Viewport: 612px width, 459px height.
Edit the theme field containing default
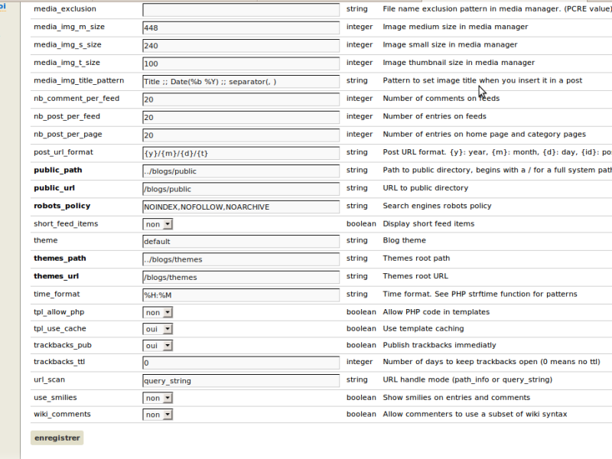pos(241,241)
